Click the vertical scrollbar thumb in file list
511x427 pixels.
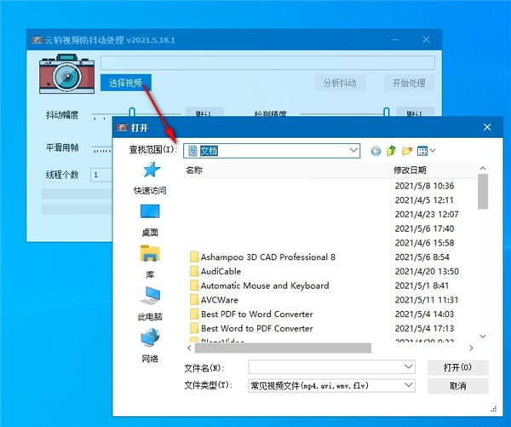pos(483,192)
